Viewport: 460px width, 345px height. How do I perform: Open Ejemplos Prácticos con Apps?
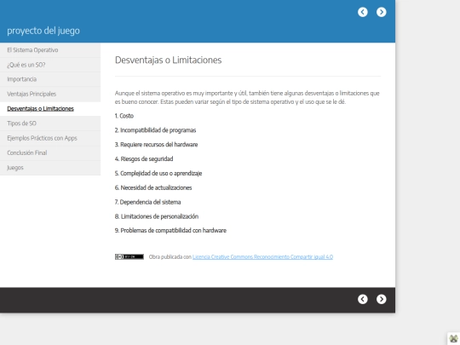50,138
